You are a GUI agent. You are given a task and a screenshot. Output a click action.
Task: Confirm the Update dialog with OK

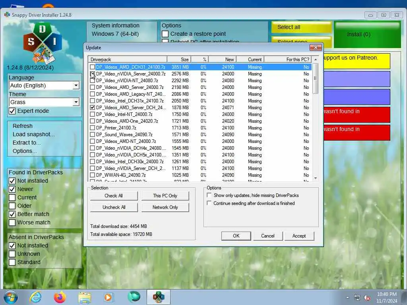236,236
